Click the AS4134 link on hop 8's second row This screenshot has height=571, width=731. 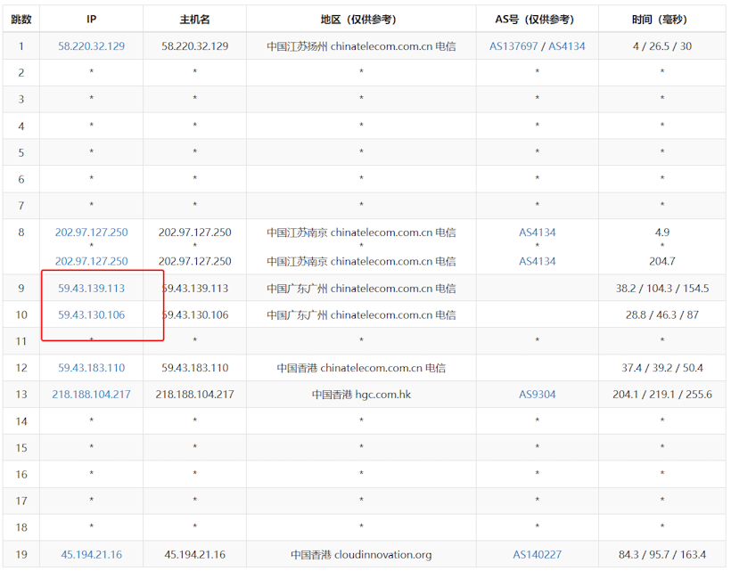tap(537, 261)
